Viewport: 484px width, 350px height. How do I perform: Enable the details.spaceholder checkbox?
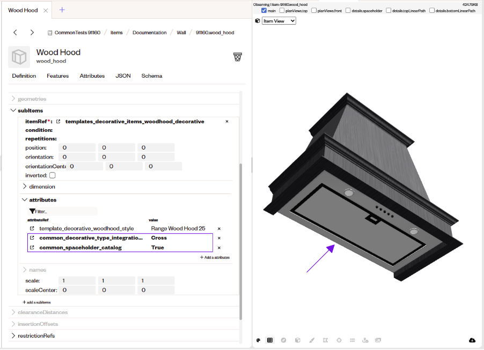(x=348, y=11)
